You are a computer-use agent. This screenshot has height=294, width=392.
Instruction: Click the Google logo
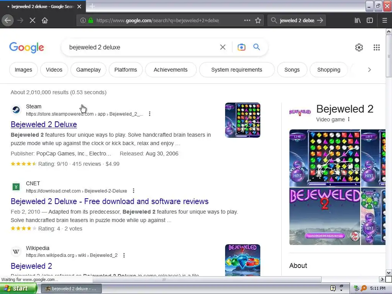(x=26, y=47)
